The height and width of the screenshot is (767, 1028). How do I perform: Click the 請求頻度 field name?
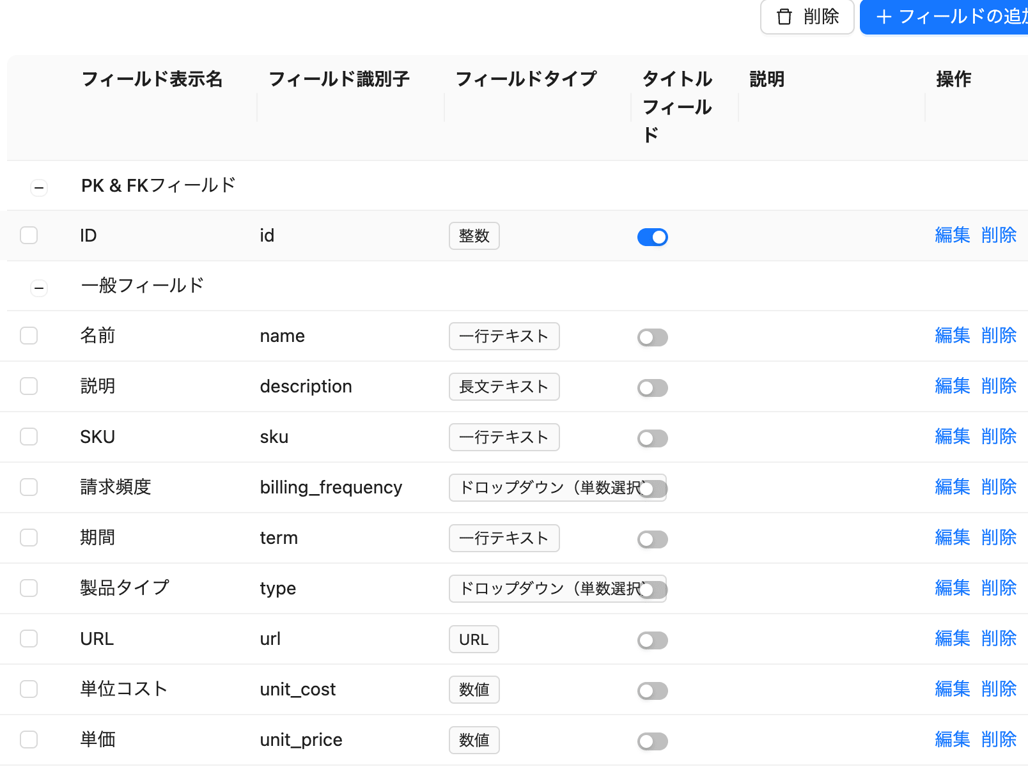tap(116, 487)
